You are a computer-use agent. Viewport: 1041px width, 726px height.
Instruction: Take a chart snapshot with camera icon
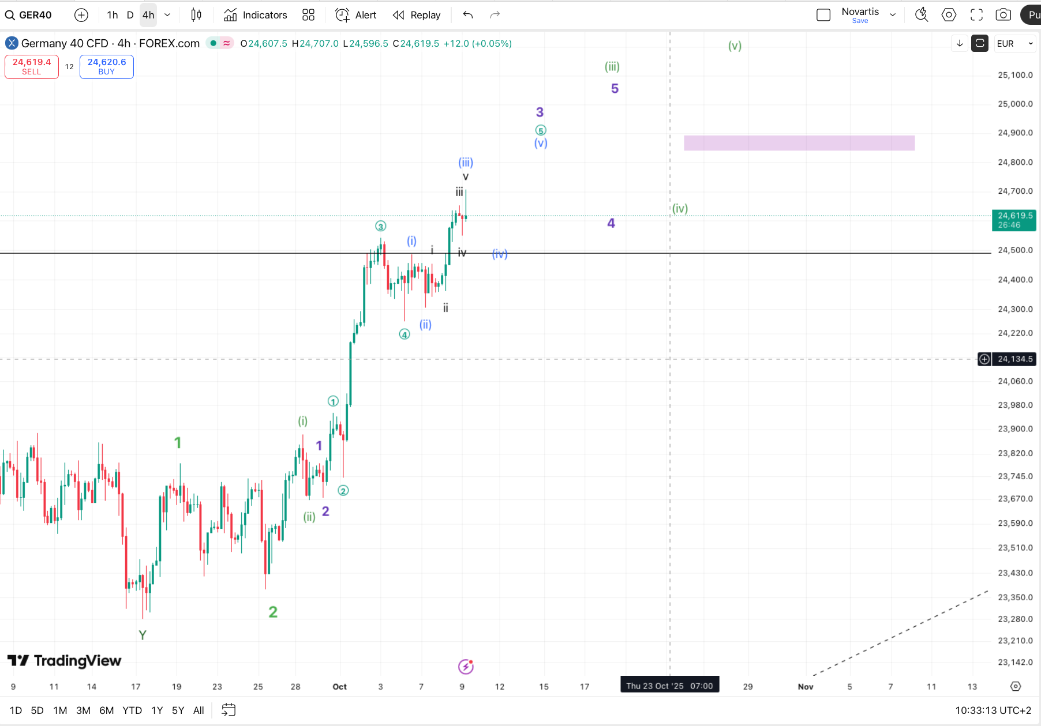coord(1003,15)
